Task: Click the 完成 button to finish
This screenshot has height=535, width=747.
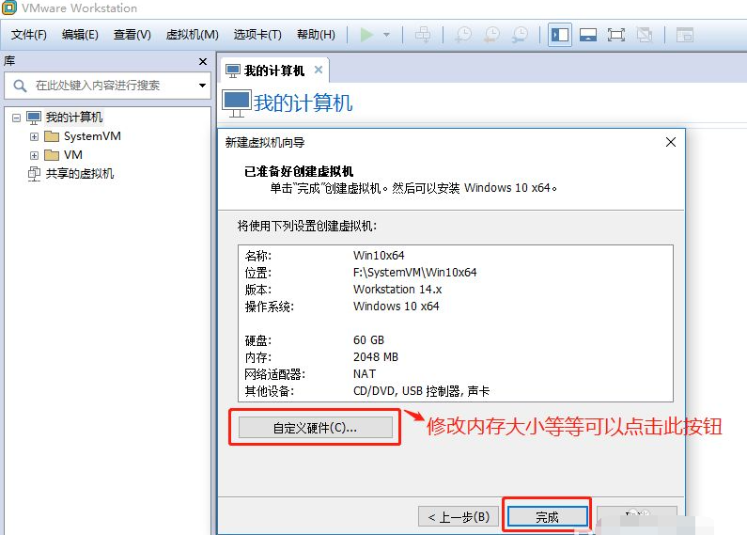Action: click(x=547, y=517)
